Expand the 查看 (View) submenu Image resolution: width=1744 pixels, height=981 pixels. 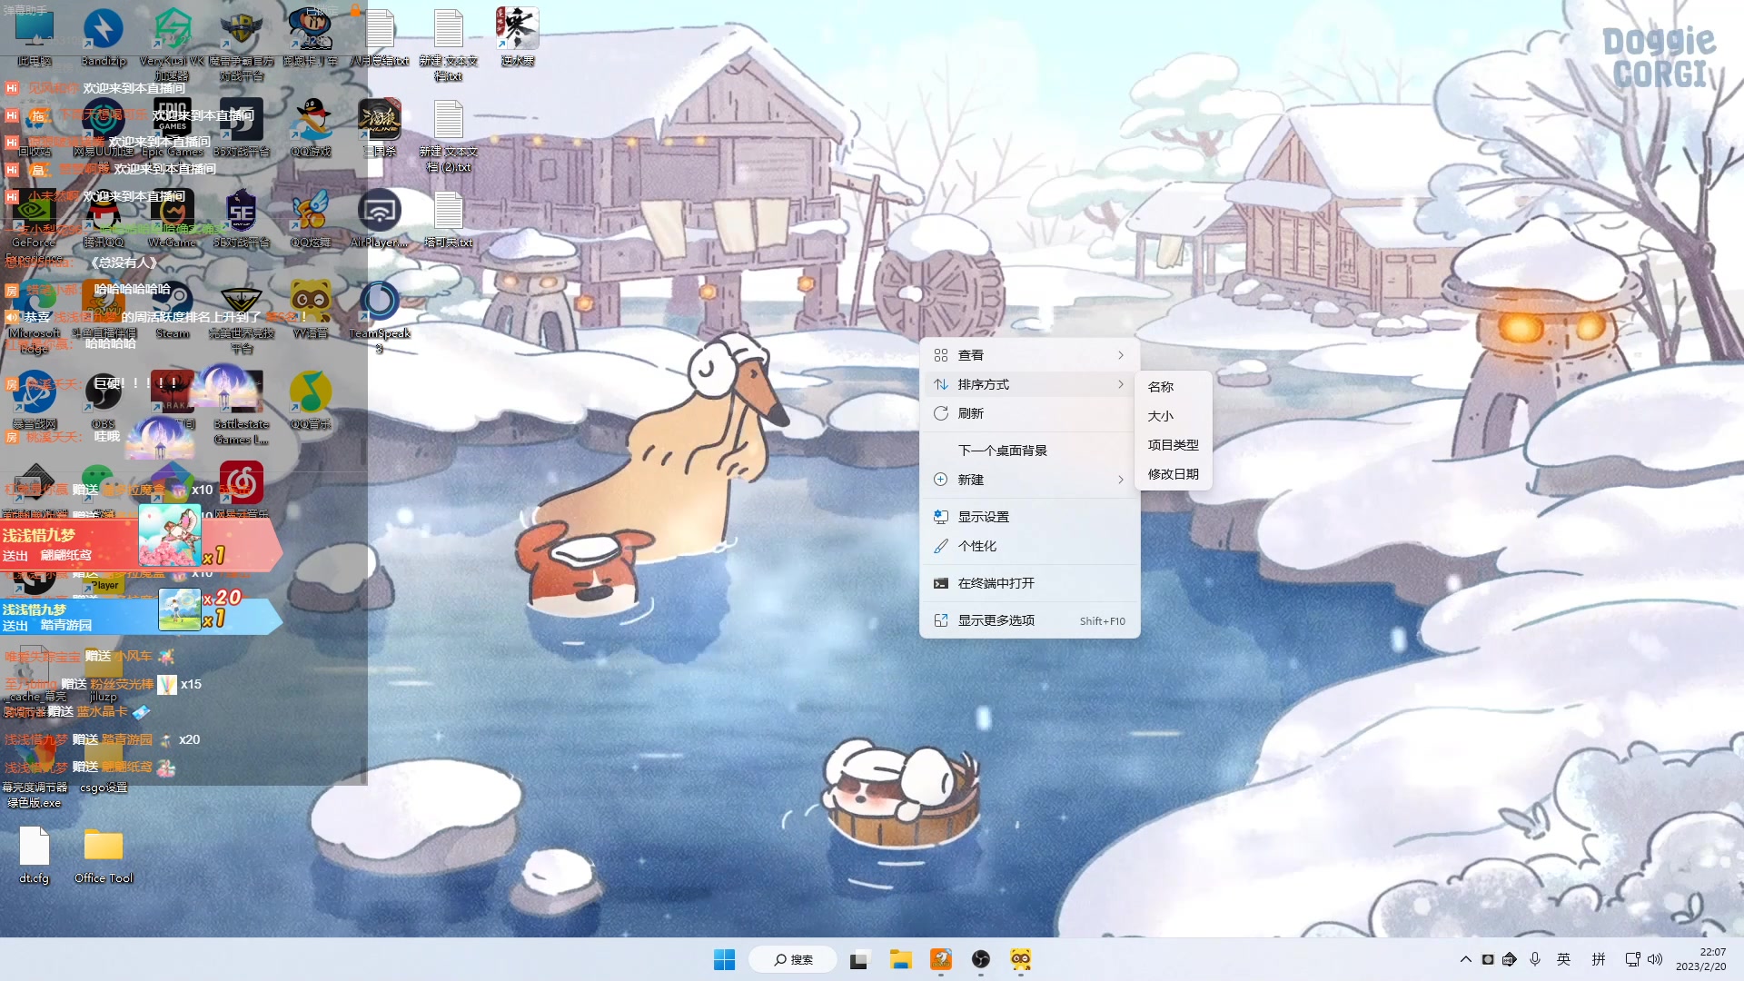pyautogui.click(x=1029, y=355)
